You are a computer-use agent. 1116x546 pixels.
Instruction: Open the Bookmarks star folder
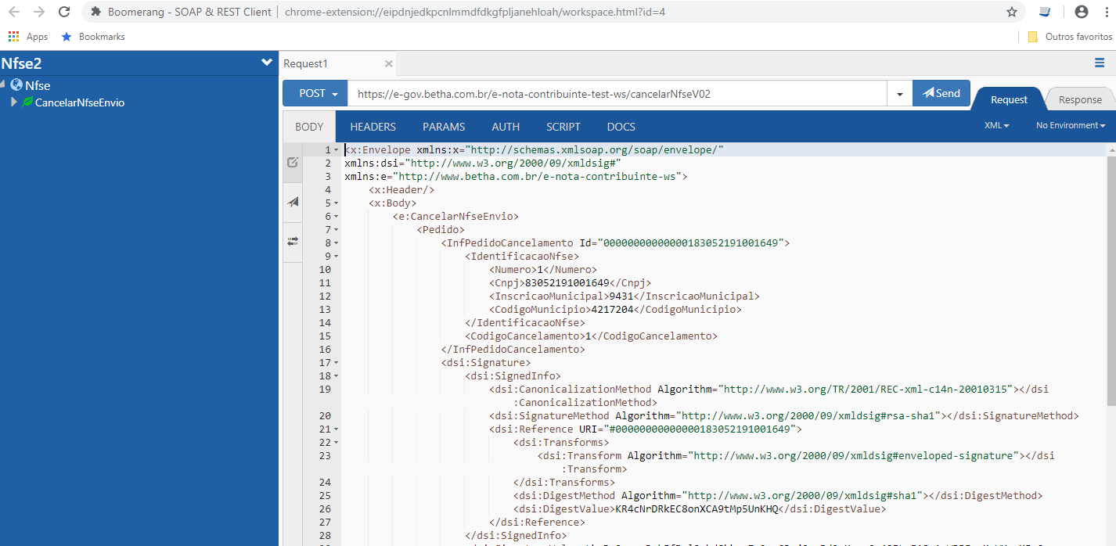(93, 37)
